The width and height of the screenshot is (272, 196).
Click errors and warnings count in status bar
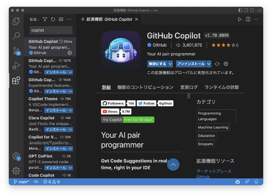click(x=51, y=182)
